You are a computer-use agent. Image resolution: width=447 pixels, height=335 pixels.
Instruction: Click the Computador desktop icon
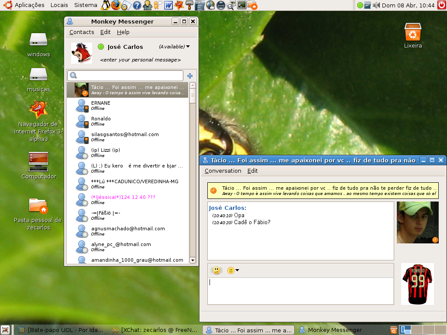pyautogui.click(x=38, y=165)
